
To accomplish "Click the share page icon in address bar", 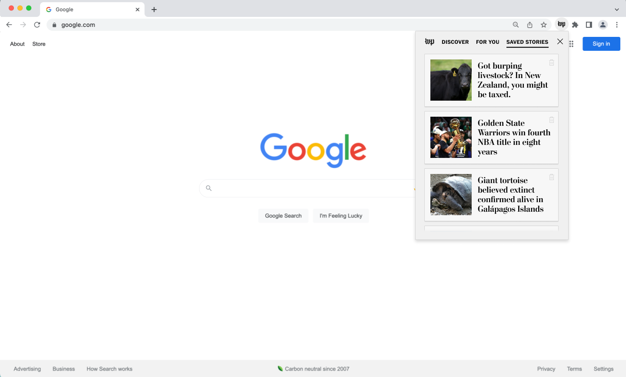I will pos(530,25).
